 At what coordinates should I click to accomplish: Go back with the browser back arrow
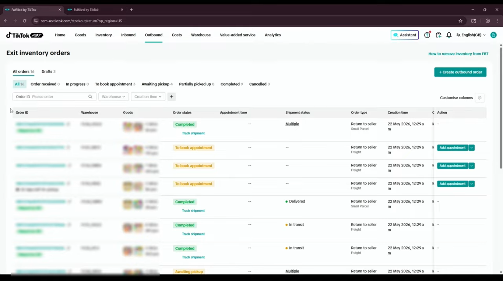(6, 21)
